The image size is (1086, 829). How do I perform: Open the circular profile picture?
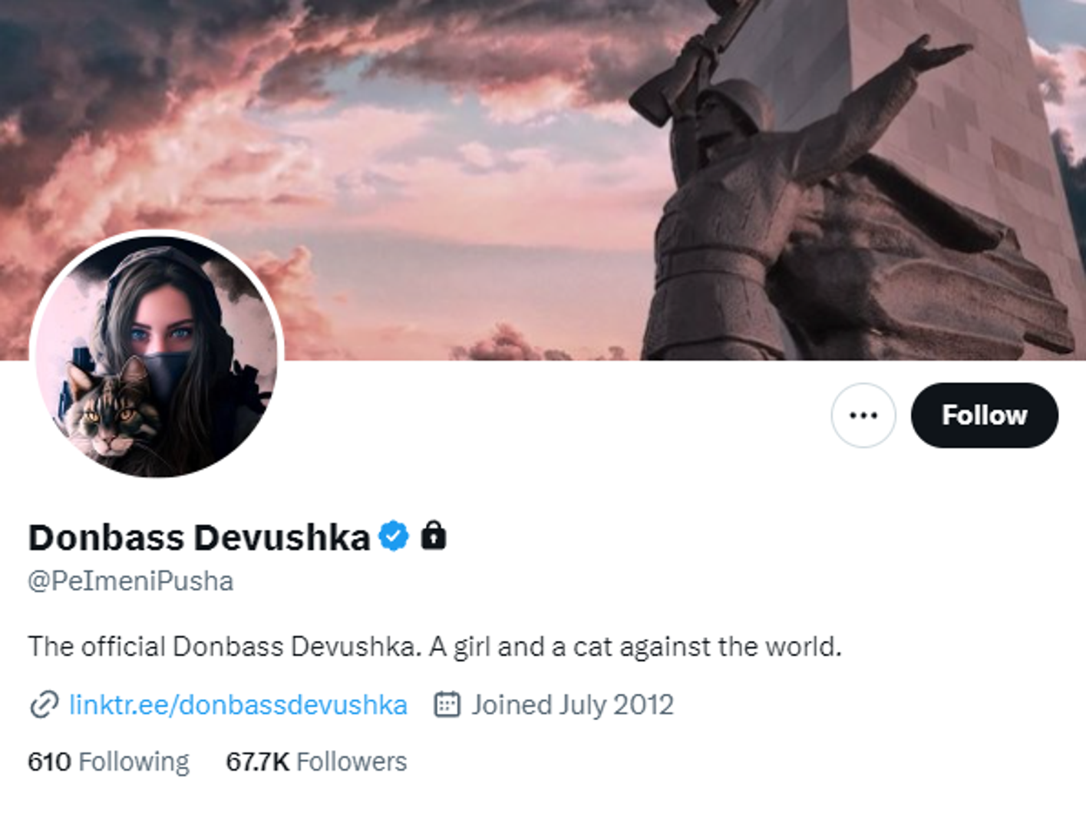[157, 355]
